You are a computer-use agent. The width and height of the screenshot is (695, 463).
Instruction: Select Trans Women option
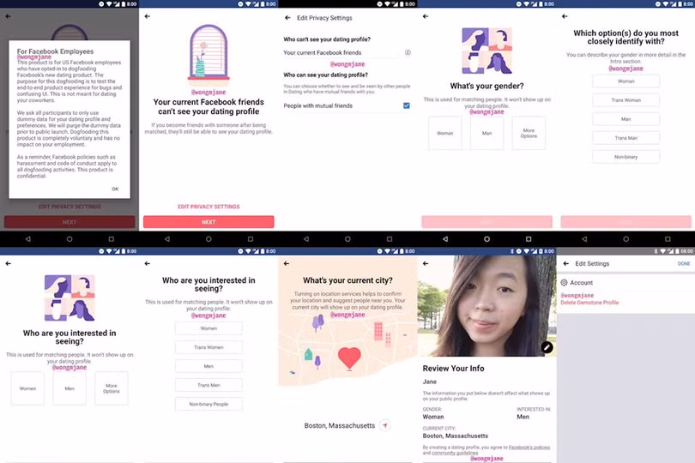point(208,347)
